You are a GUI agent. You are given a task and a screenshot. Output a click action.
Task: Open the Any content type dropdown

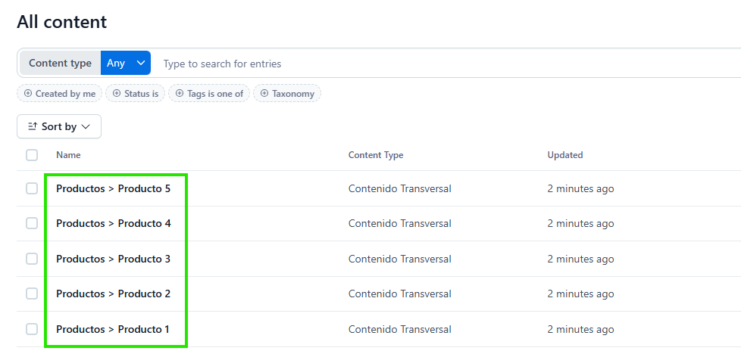[x=126, y=64]
